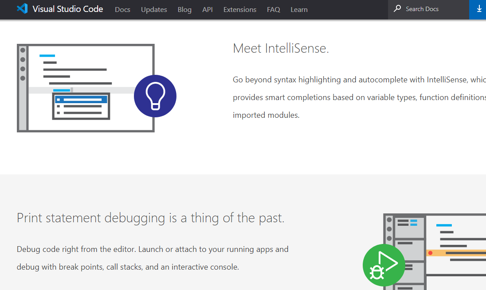Screen dimensions: 486x290
Task: Go to the Updates page
Action: click(x=154, y=10)
